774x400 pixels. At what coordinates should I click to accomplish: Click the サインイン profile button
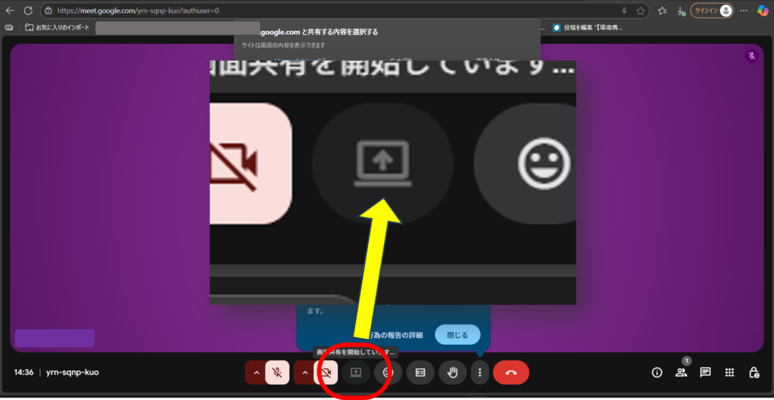(x=712, y=11)
